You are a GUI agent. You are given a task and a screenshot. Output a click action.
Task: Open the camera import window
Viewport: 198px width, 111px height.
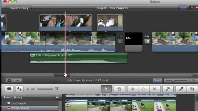(9, 89)
